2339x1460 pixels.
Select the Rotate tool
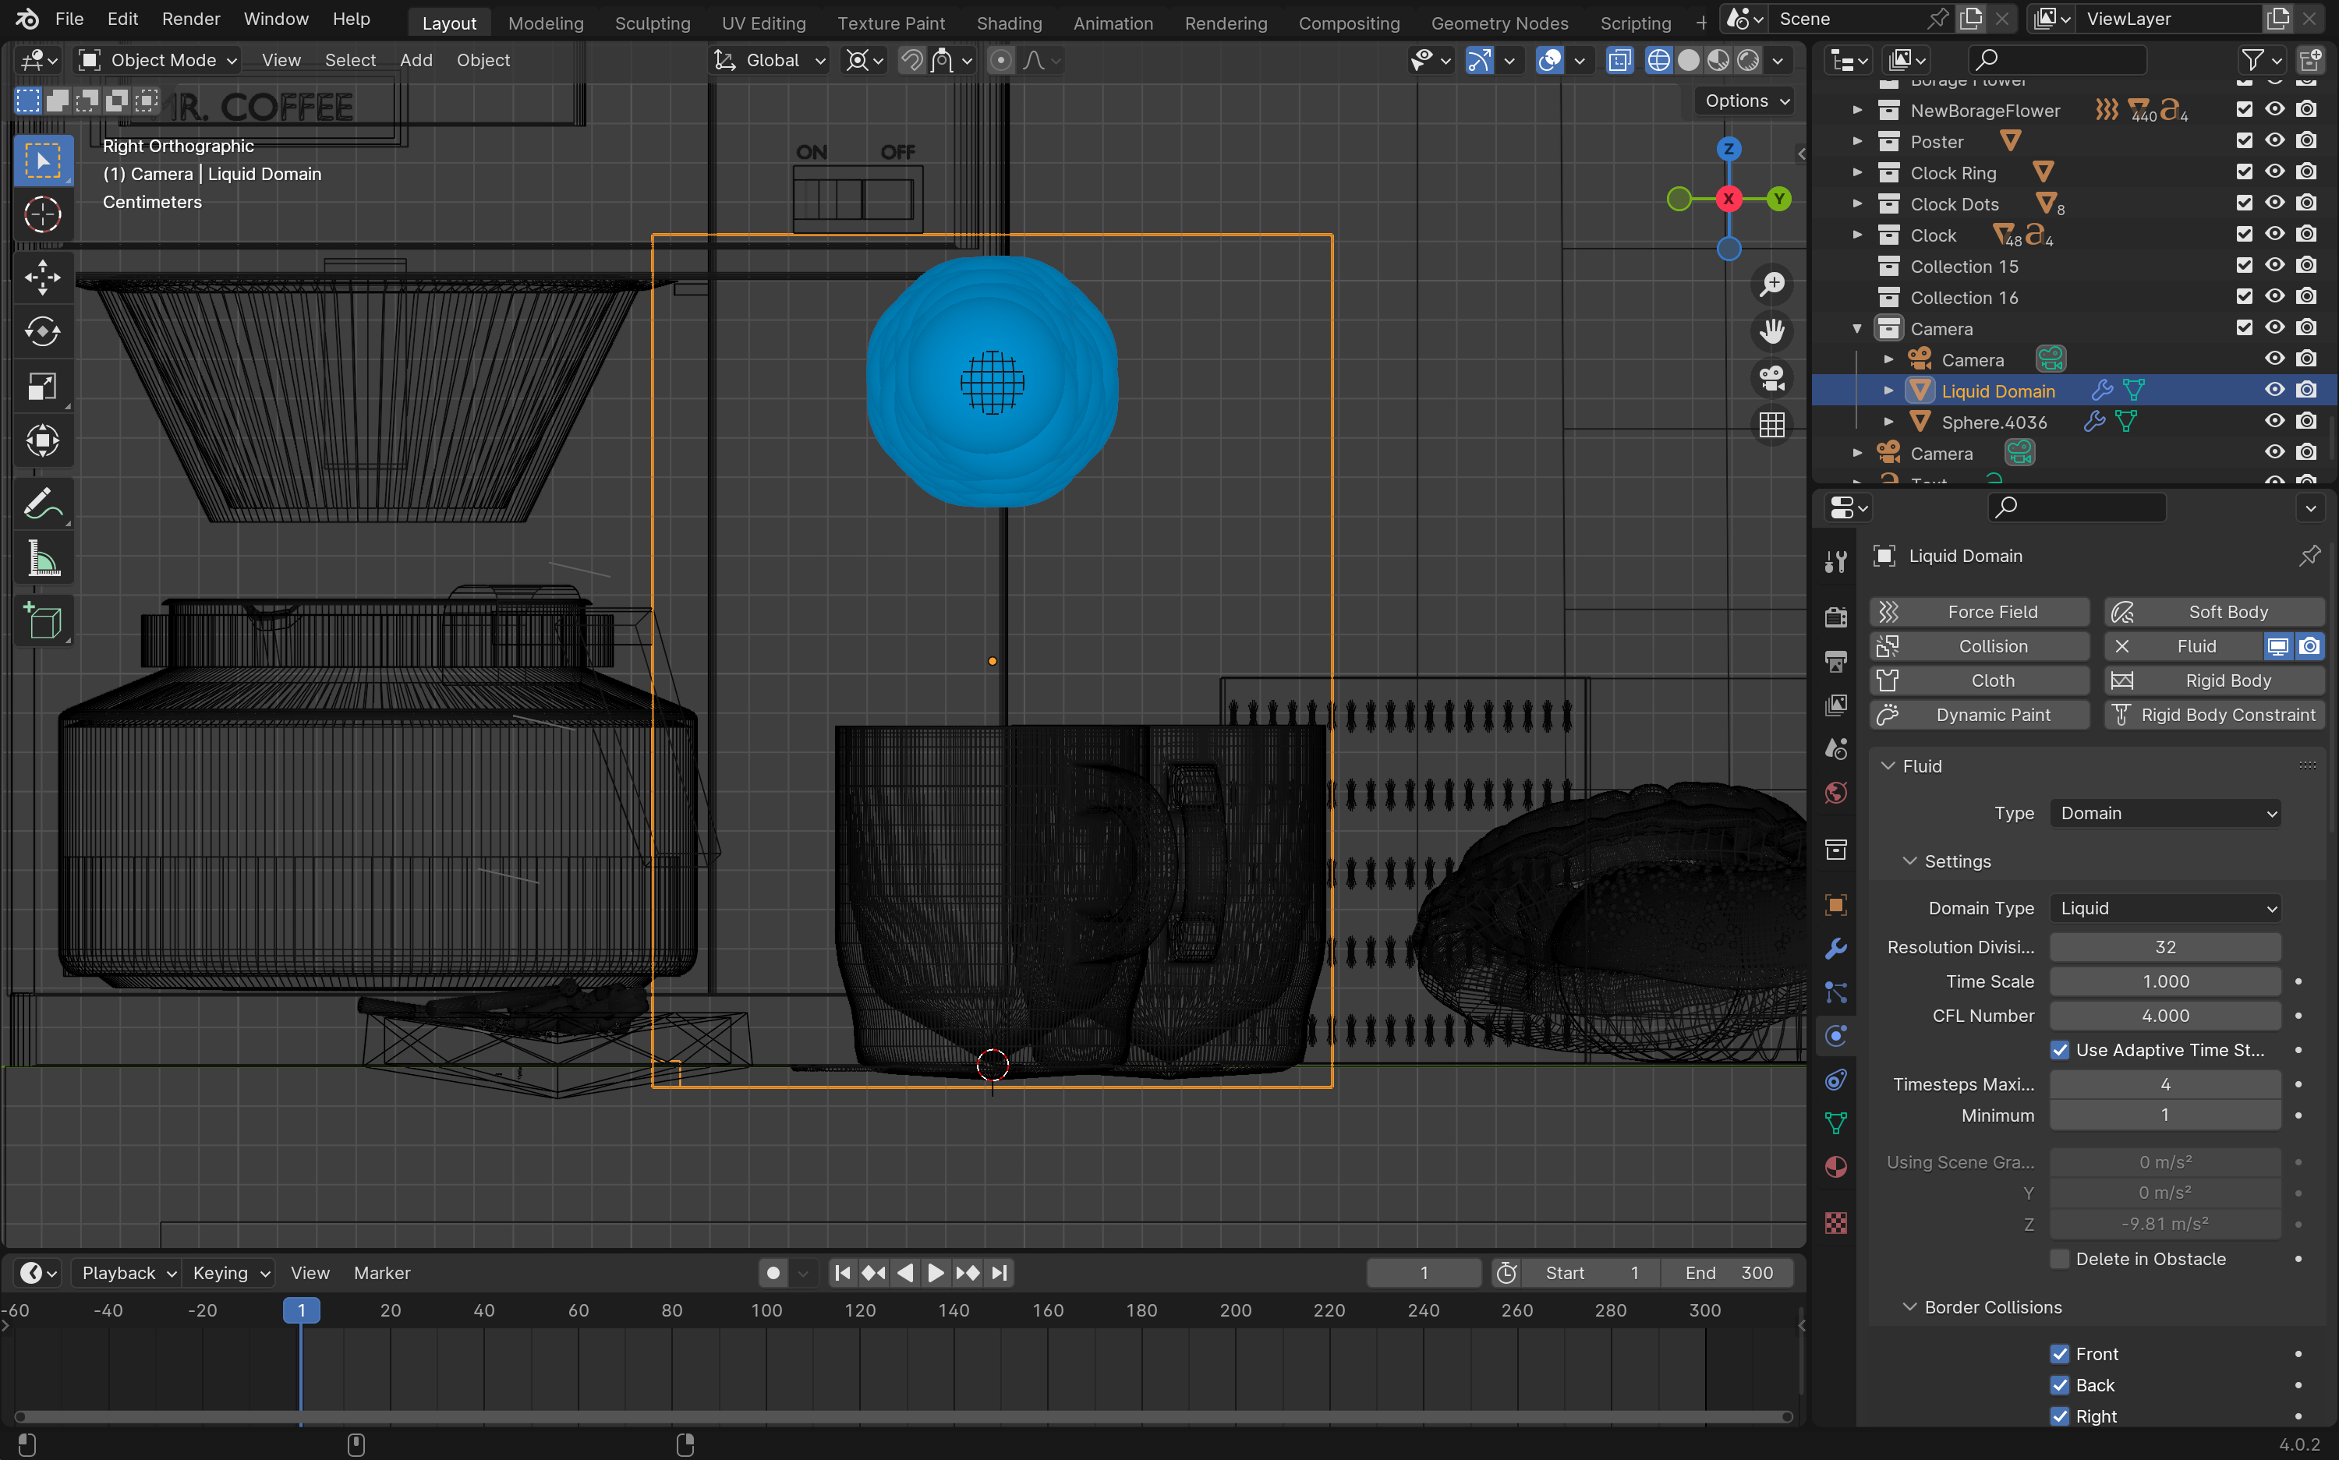coord(43,332)
